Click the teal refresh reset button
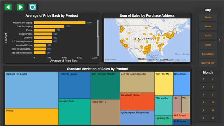The height and width of the screenshot is (126, 224). pyautogui.click(x=33, y=7)
